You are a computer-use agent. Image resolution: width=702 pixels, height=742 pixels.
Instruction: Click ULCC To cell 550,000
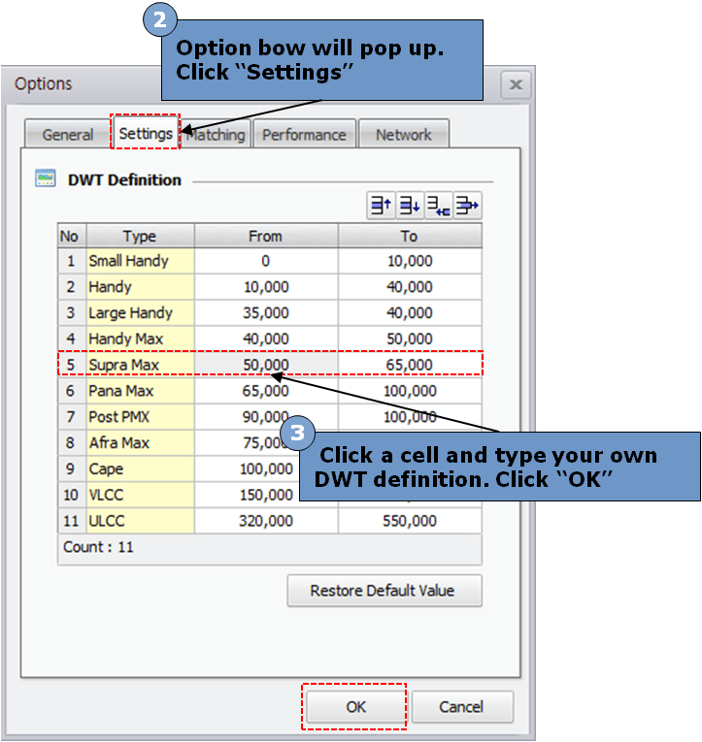tap(410, 521)
